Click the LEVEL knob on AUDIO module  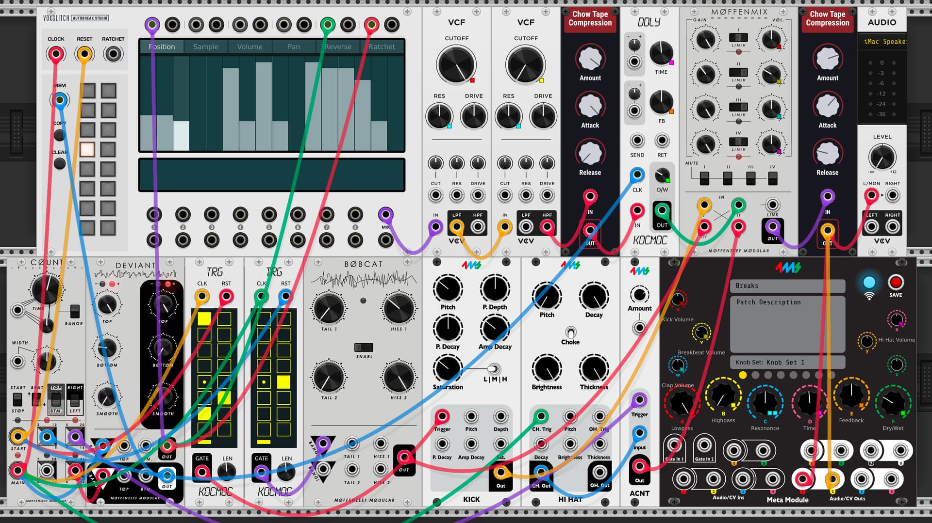point(882,157)
